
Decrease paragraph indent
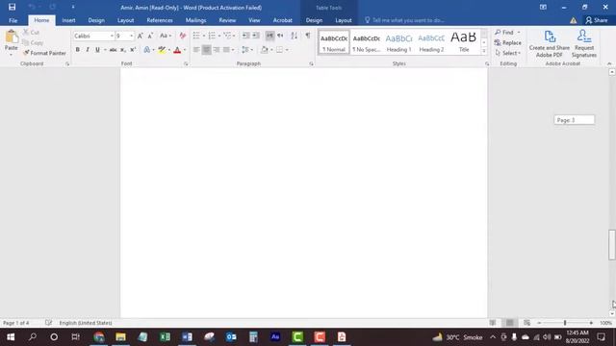point(245,36)
